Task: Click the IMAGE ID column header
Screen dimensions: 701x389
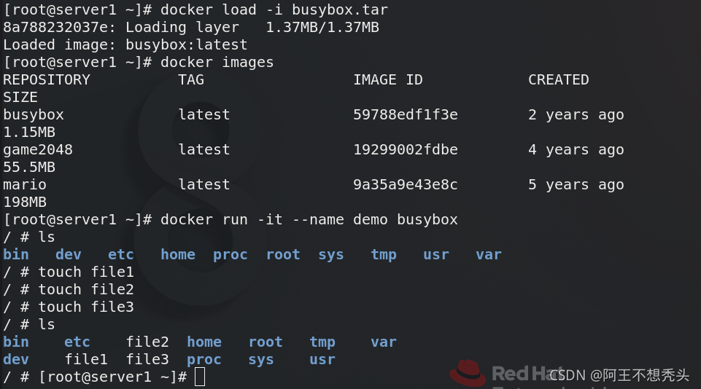Action: coord(387,79)
